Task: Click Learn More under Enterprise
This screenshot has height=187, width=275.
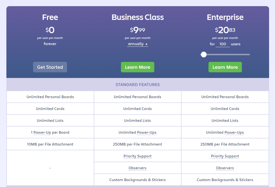Action: 225,67
